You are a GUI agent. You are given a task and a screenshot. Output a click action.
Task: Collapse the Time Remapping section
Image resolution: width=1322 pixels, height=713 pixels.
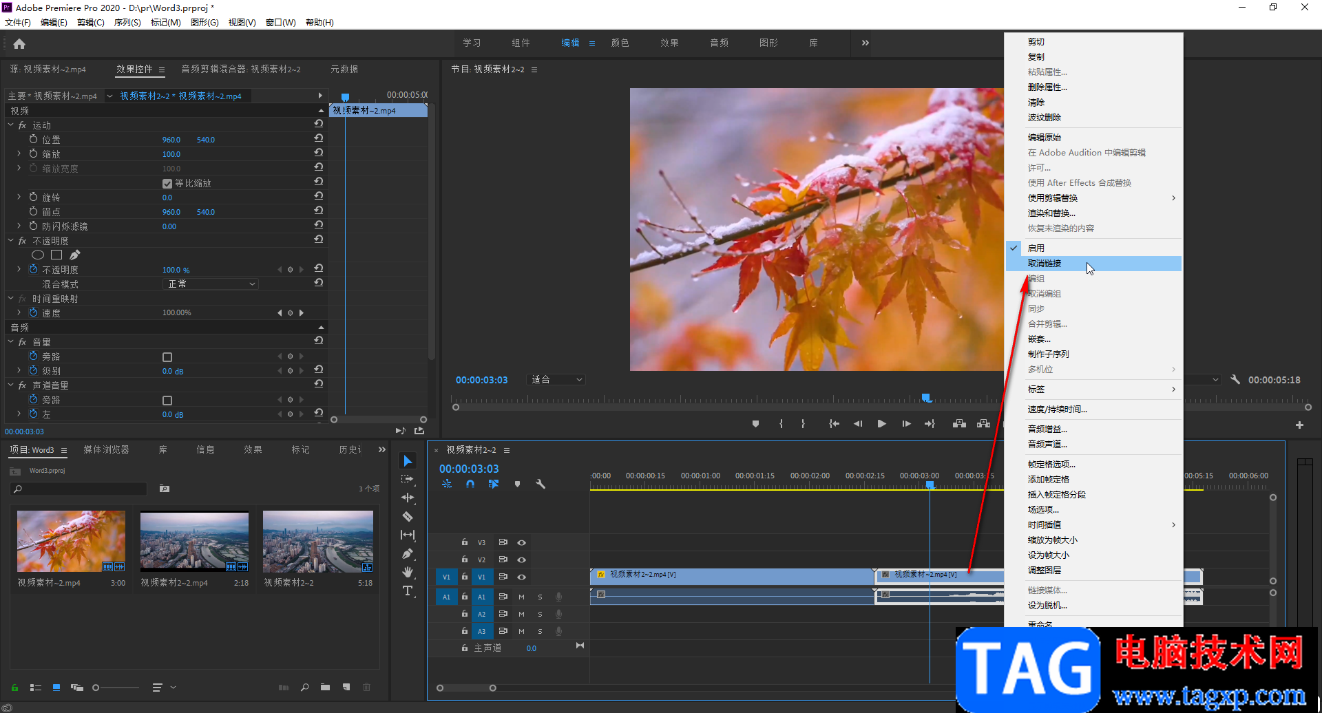click(11, 298)
